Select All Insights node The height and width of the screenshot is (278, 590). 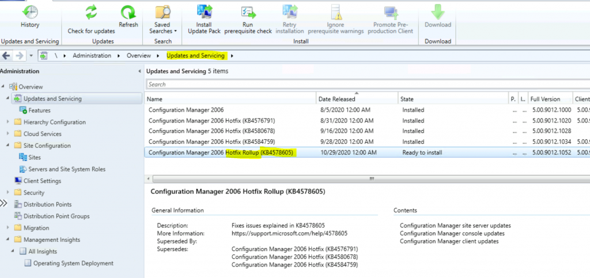click(x=43, y=252)
